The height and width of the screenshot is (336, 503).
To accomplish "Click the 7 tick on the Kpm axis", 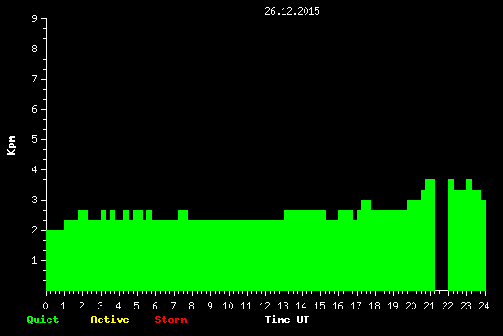I will 34,79.
